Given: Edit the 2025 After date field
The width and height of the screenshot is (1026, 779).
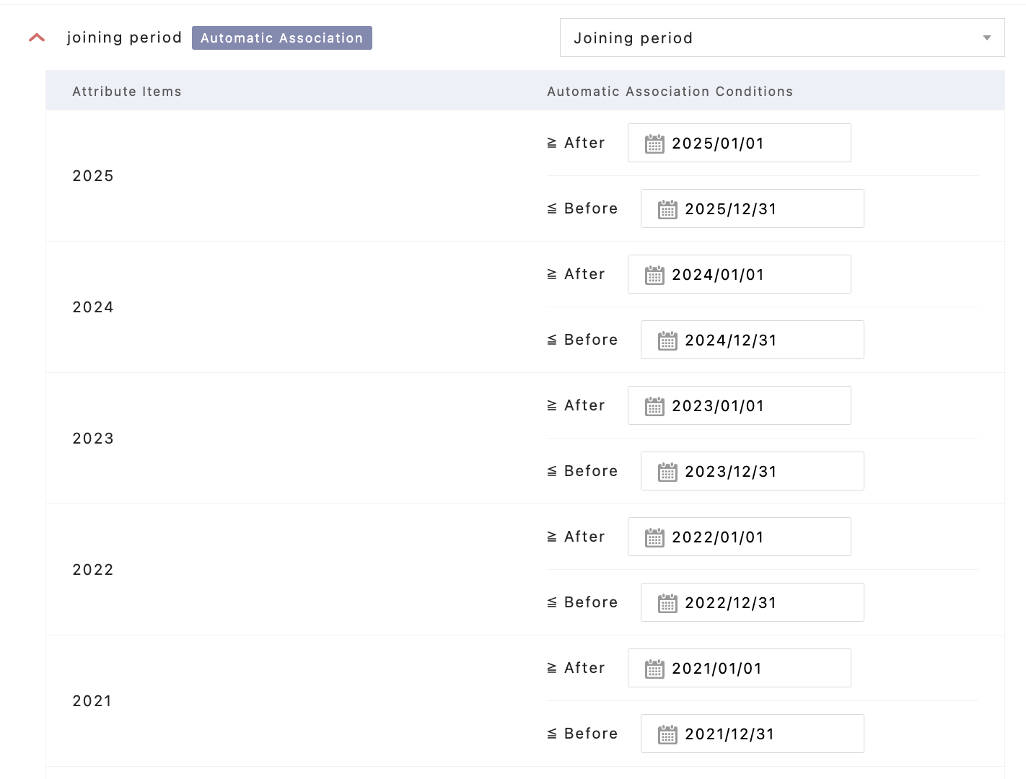Looking at the screenshot, I should [750, 144].
